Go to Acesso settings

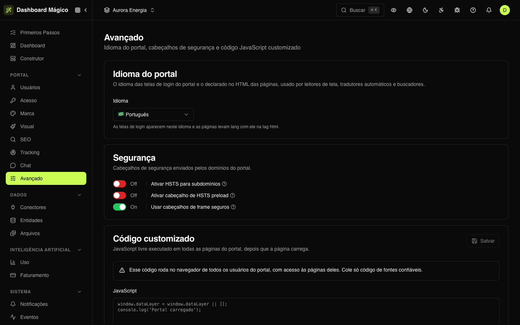46,100
